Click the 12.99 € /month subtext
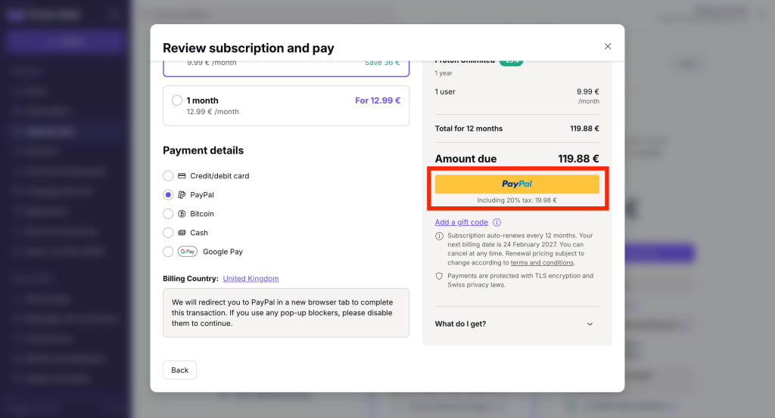Viewport: 775px width, 418px height. point(213,112)
